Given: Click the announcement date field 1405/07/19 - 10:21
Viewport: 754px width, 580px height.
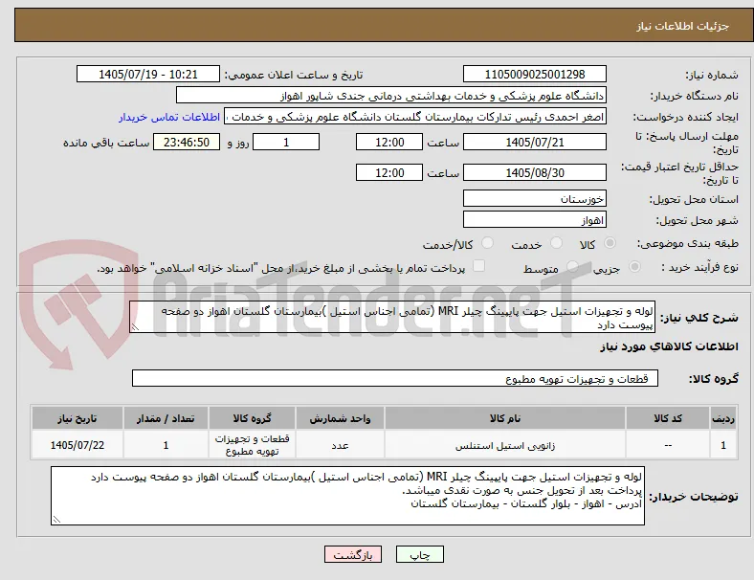Looking at the screenshot, I should point(148,75).
